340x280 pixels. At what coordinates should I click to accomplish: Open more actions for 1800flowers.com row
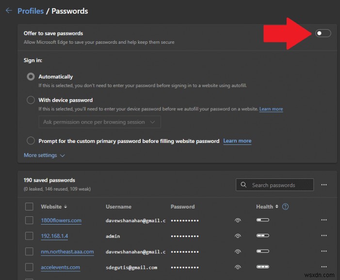324,220
